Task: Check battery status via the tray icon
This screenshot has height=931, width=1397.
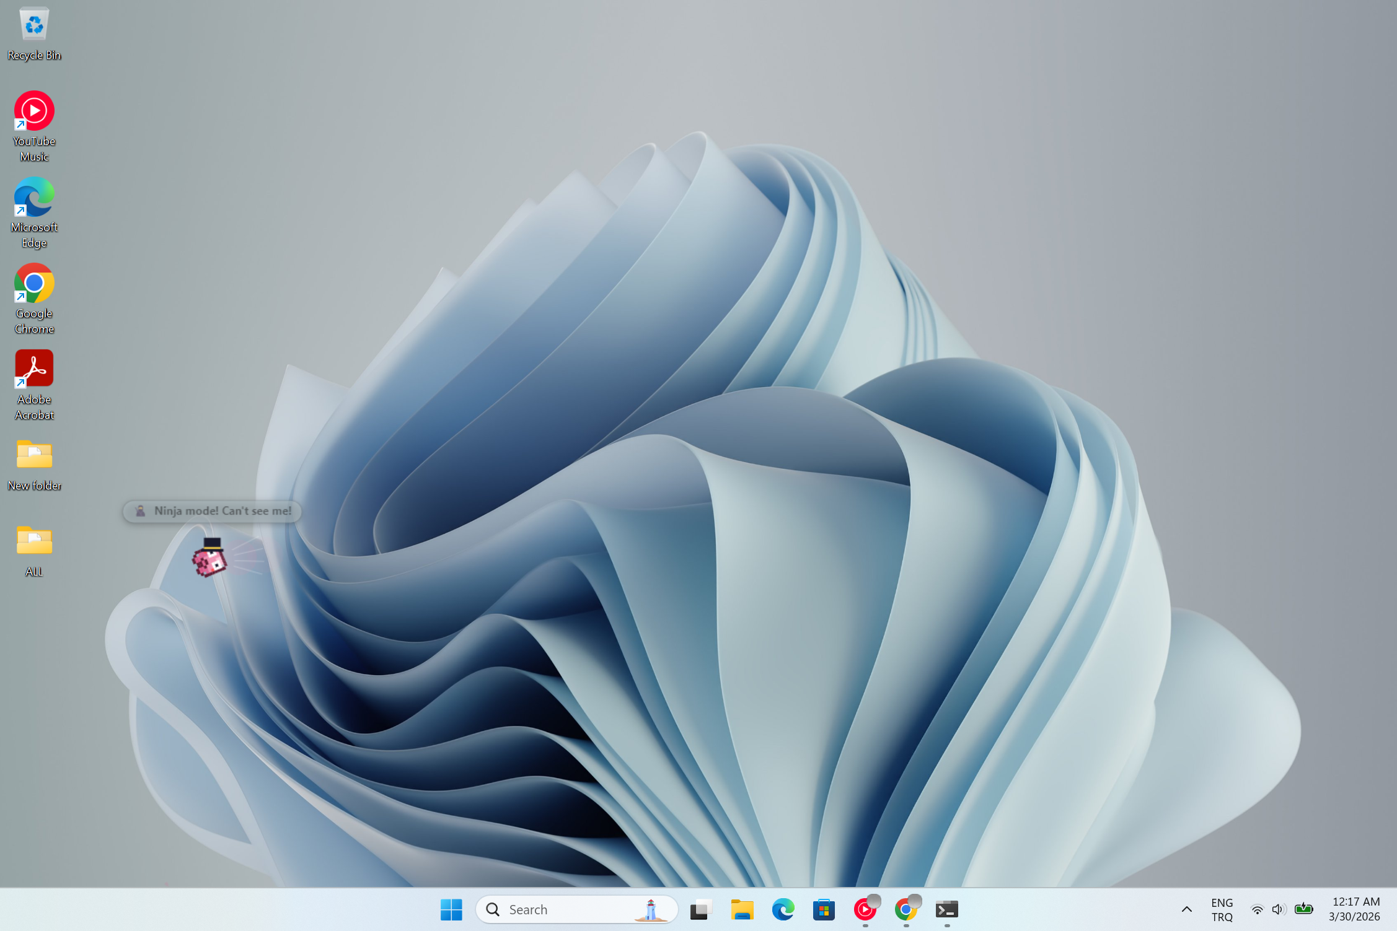Action: pos(1304,909)
